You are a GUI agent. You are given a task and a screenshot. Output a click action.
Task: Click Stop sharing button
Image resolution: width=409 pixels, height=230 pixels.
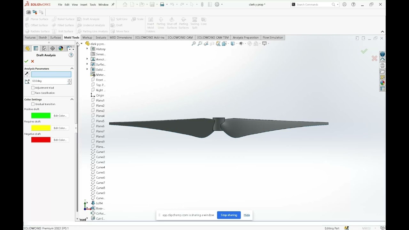[x=229, y=215]
